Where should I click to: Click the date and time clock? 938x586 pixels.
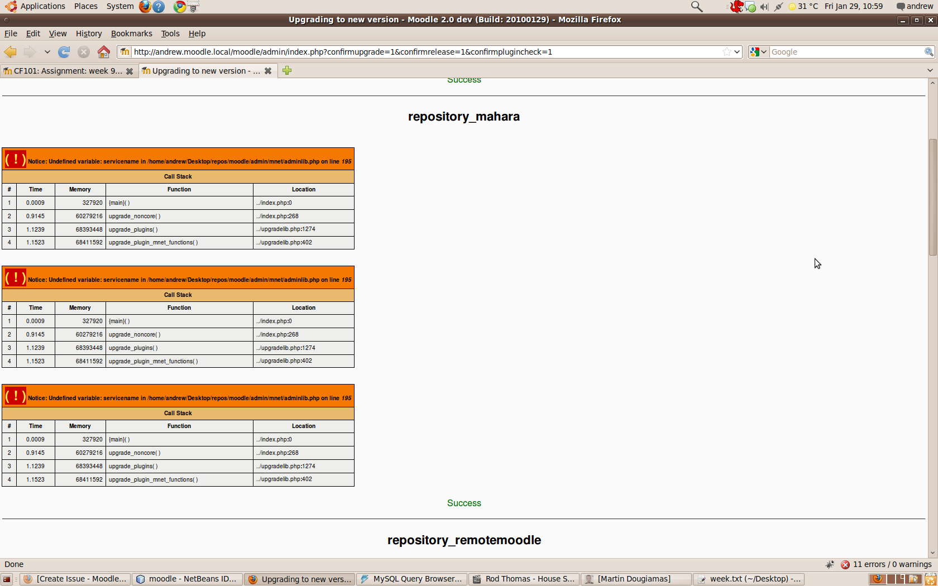coord(854,6)
